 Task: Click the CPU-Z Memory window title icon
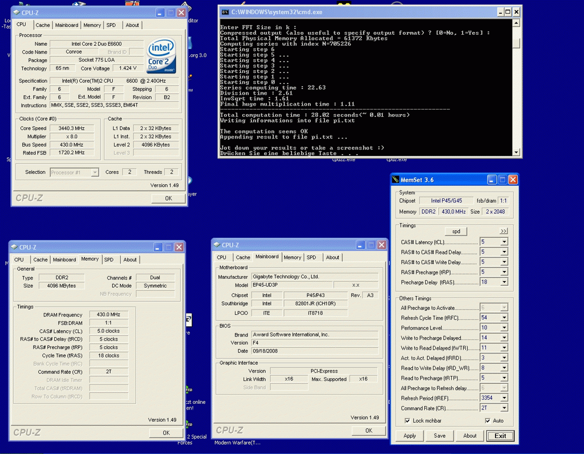click(14, 247)
